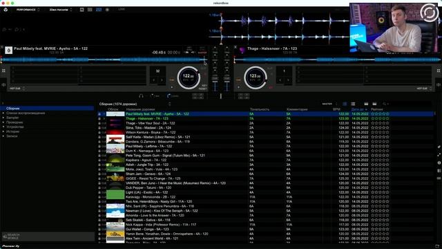Open the 2Deck Horizontal layout dropdown
The height and width of the screenshot is (249, 442).
(61, 10)
